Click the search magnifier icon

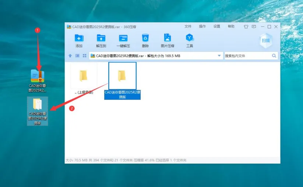[x=274, y=56]
